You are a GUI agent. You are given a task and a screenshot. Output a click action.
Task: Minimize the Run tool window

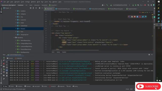(152, 55)
